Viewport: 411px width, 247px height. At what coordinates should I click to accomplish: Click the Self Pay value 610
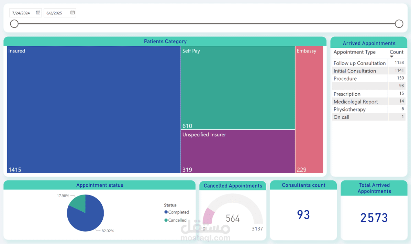click(187, 126)
